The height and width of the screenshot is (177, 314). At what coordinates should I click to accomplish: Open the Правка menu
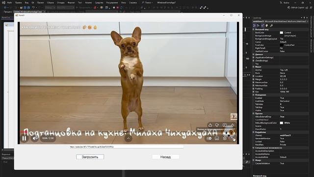(18, 2)
